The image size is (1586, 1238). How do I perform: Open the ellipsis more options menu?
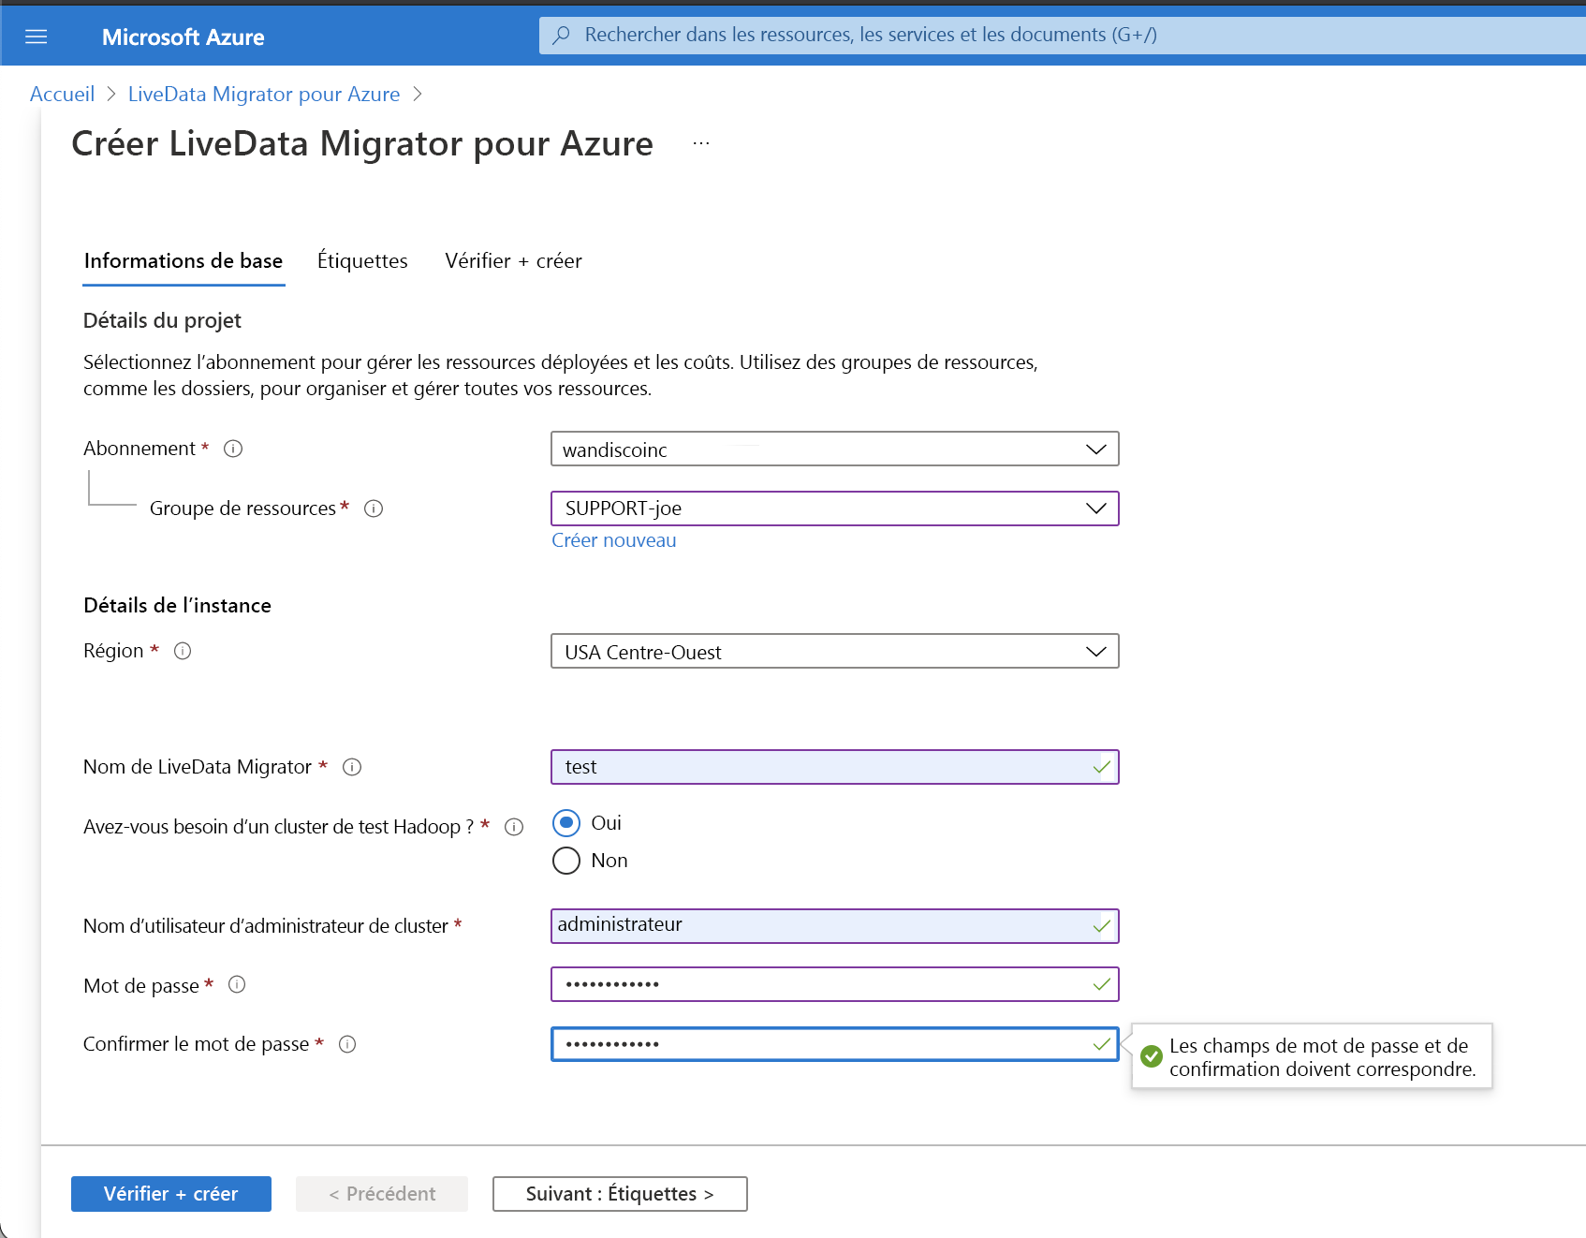[701, 143]
